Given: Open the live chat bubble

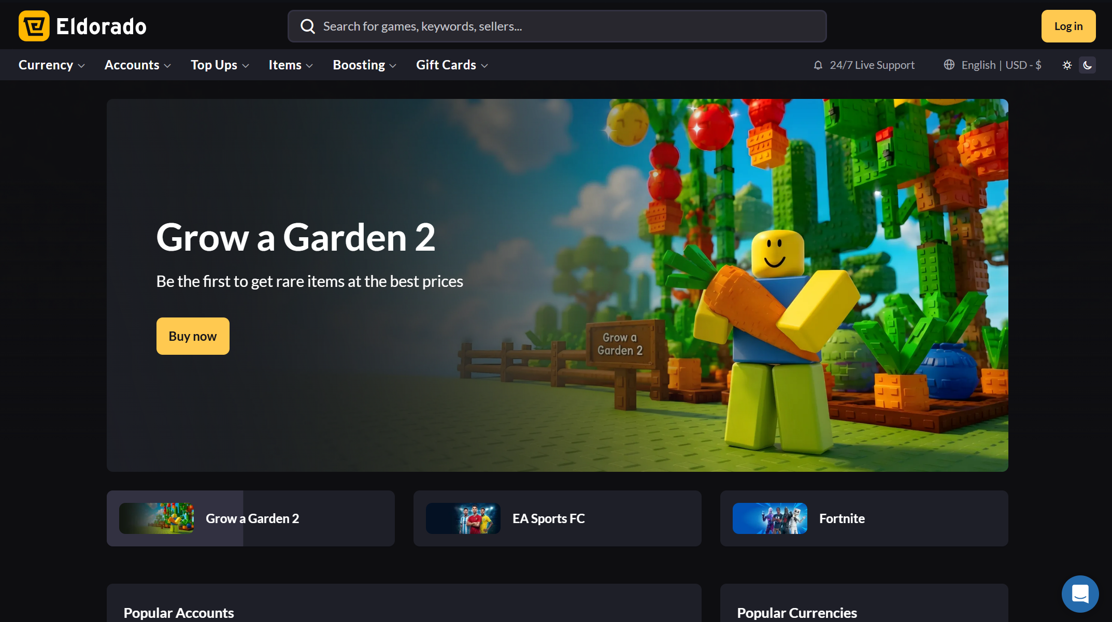Looking at the screenshot, I should [x=1080, y=594].
